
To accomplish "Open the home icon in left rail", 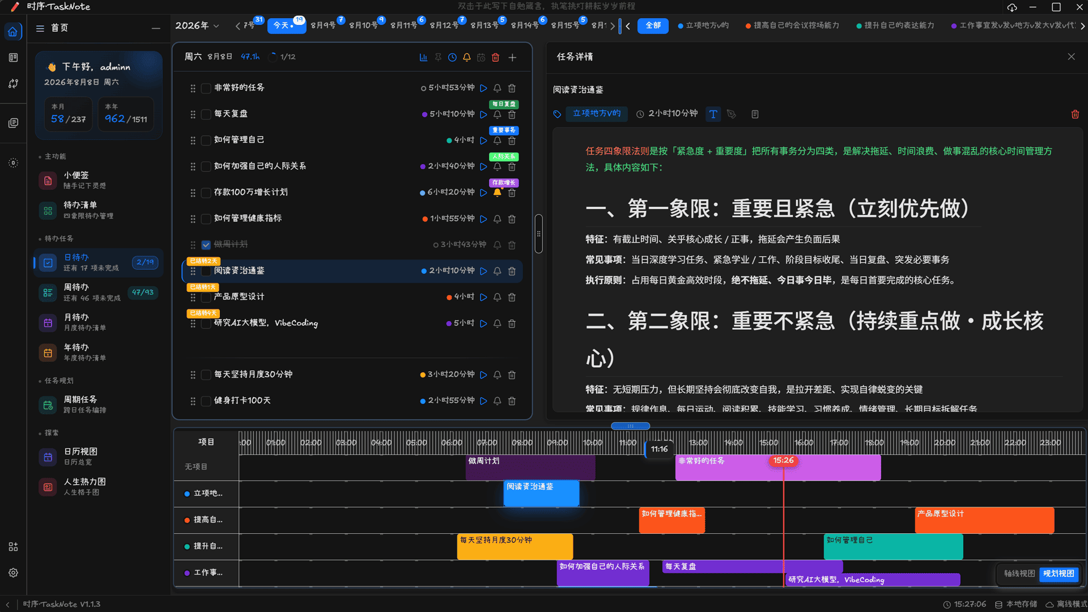I will 13,31.
